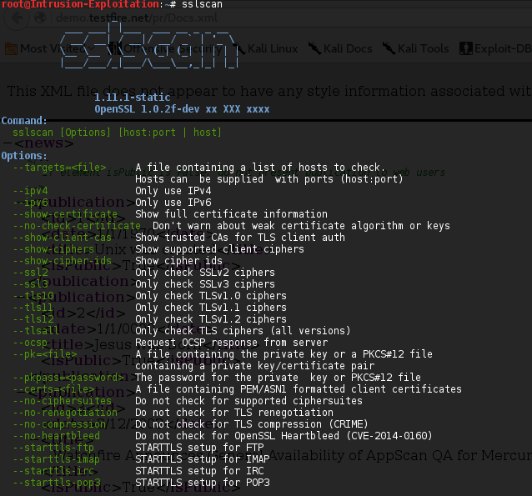
Task: Open the Offensive Security bookmark
Action: click(x=166, y=49)
